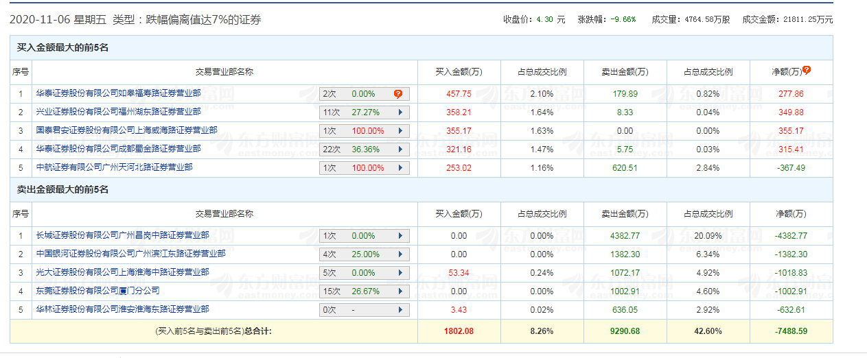The height and width of the screenshot is (358, 867).
Task: Click the orange help icon in 华泰证券如皋福寿路 row
Action: tap(398, 94)
